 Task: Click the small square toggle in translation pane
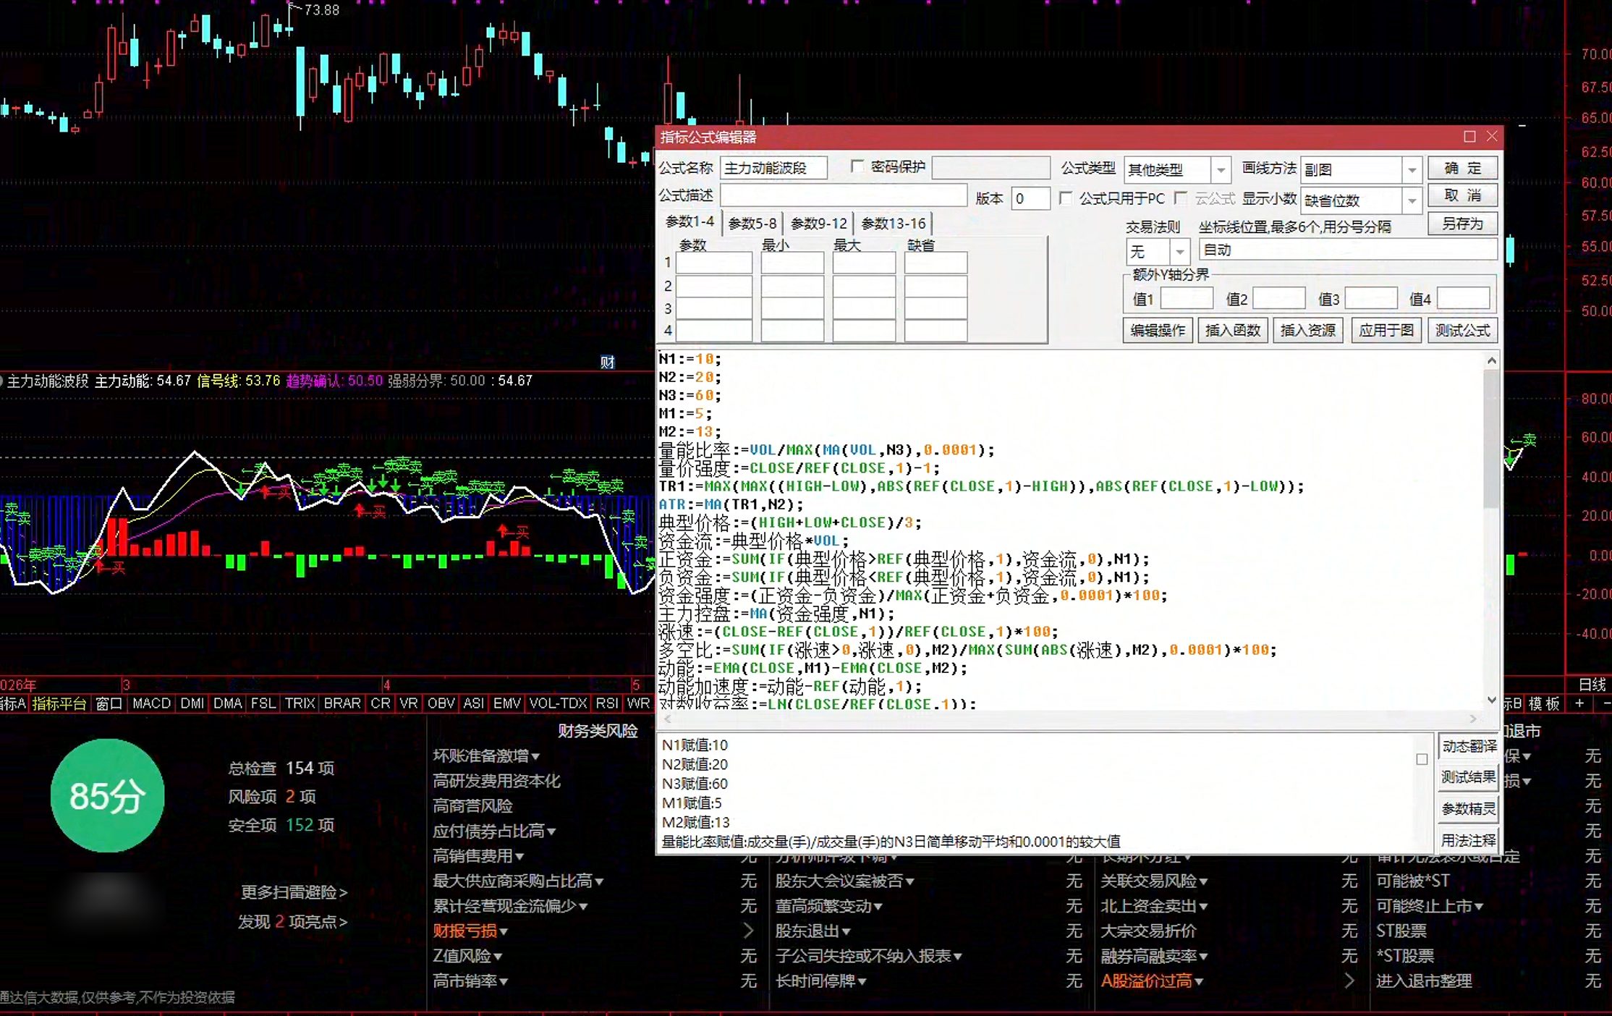point(1422,759)
